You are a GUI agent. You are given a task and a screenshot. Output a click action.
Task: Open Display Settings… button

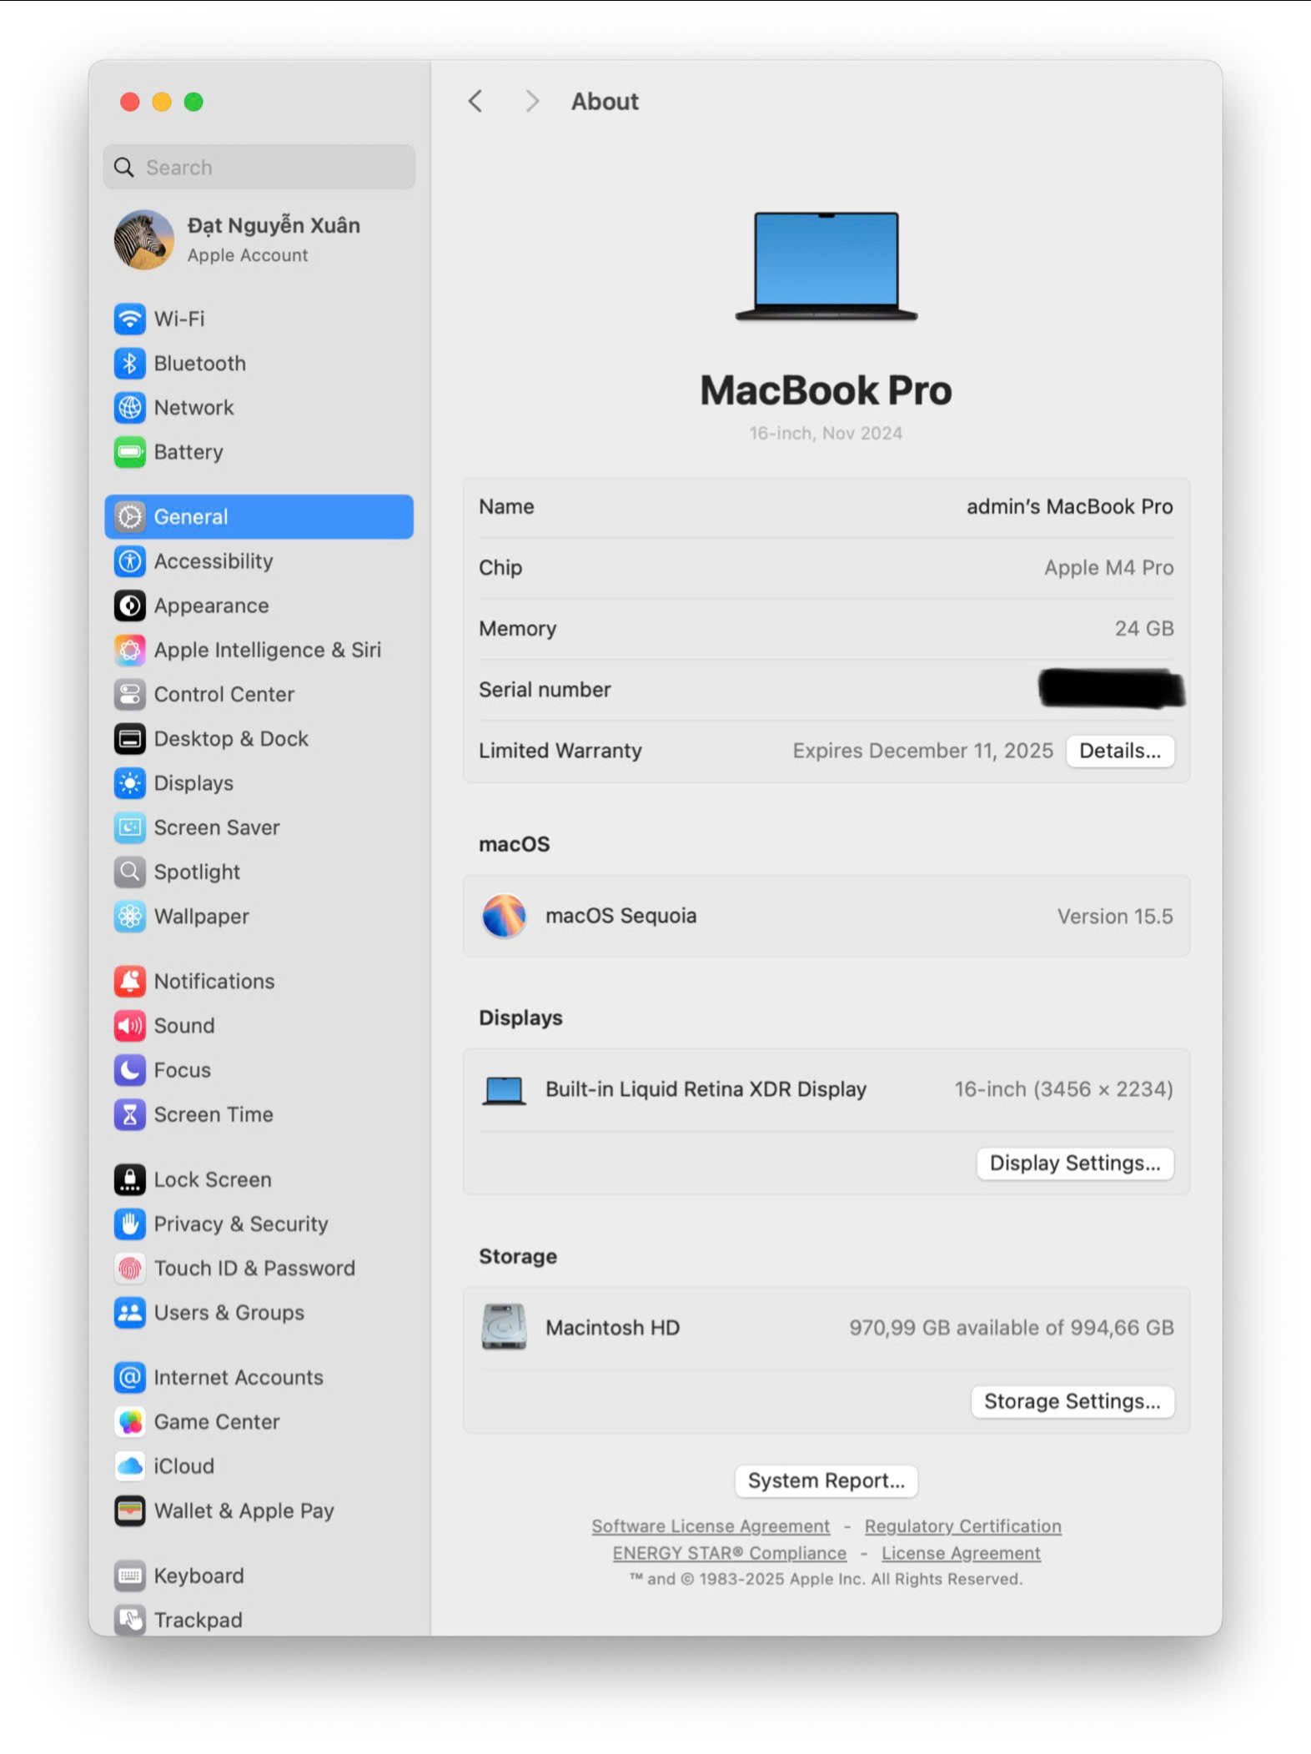tap(1075, 1163)
